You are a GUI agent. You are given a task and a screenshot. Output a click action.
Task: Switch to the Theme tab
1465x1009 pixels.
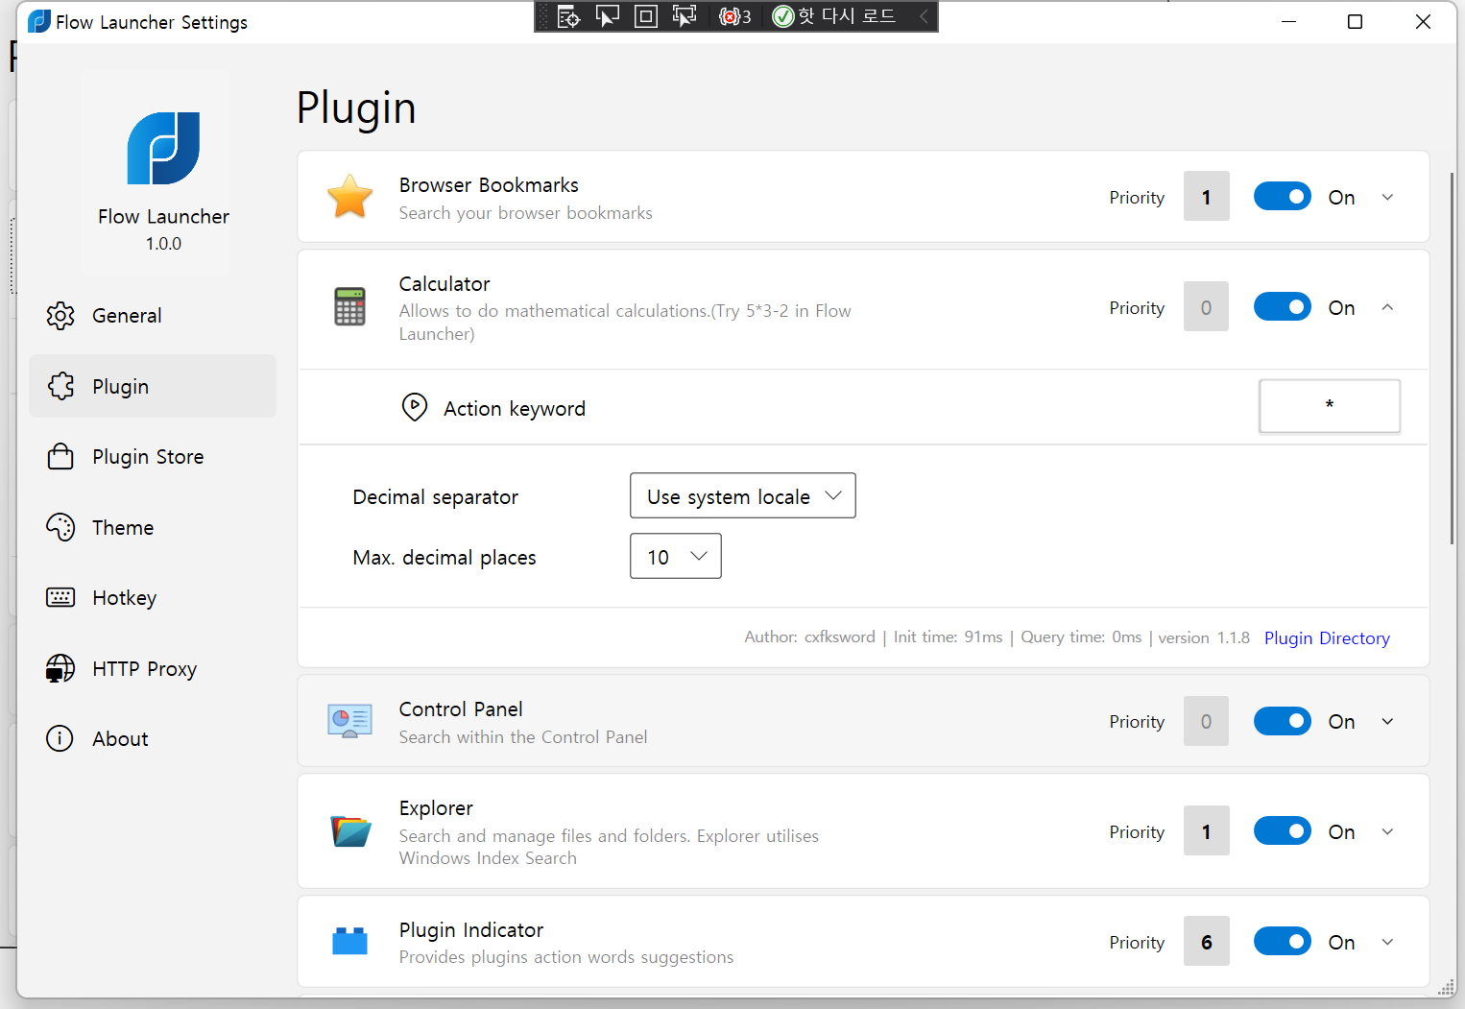(x=153, y=527)
